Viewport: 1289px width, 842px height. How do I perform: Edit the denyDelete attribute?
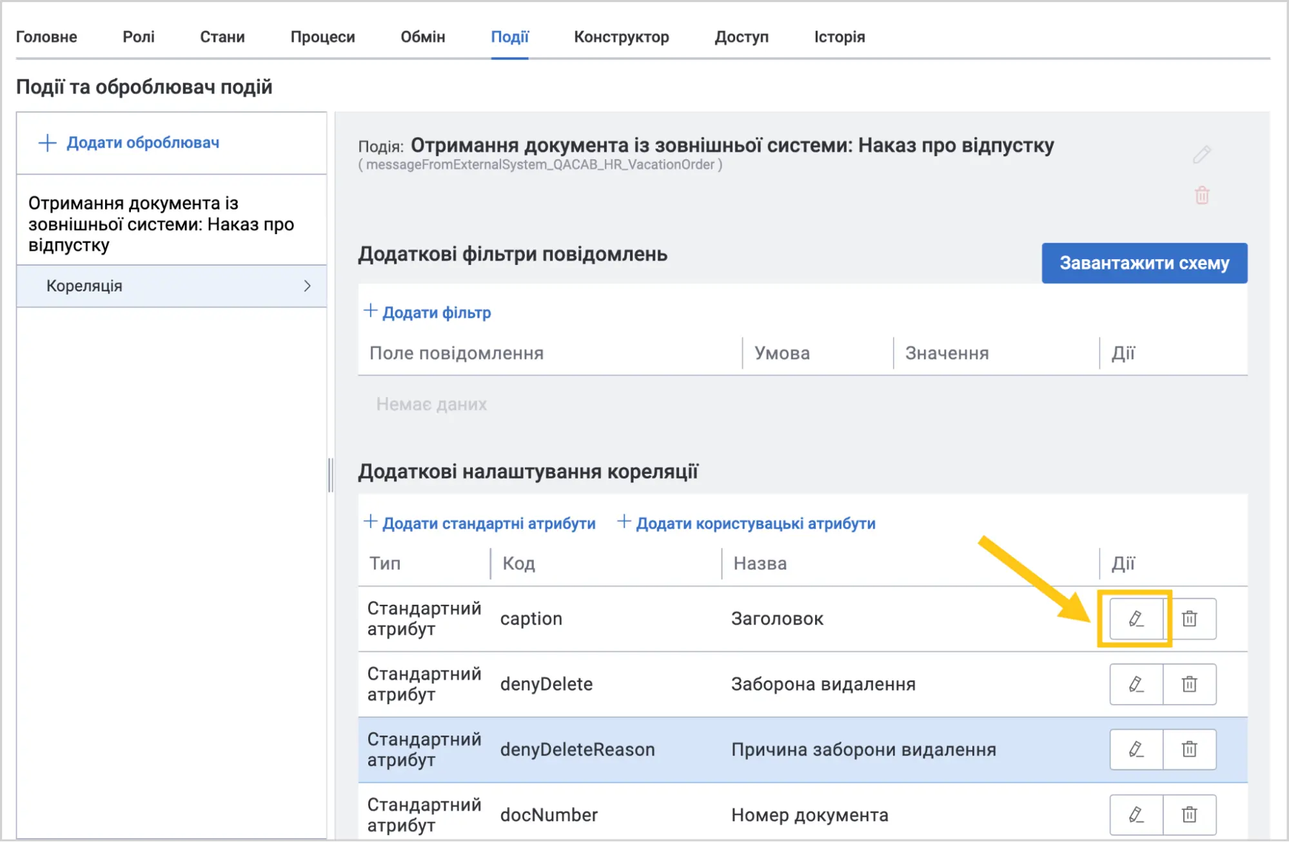coord(1136,684)
